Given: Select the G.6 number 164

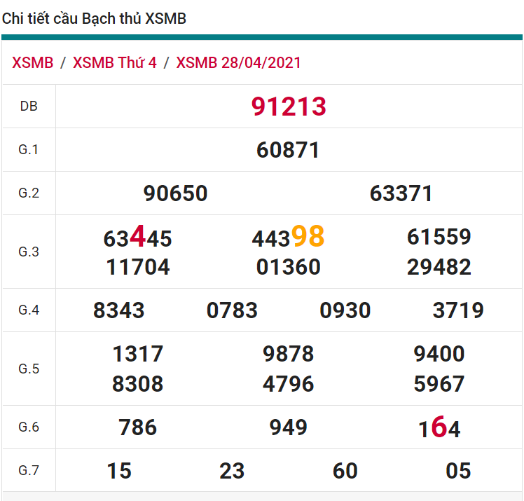Looking at the screenshot, I should [439, 427].
